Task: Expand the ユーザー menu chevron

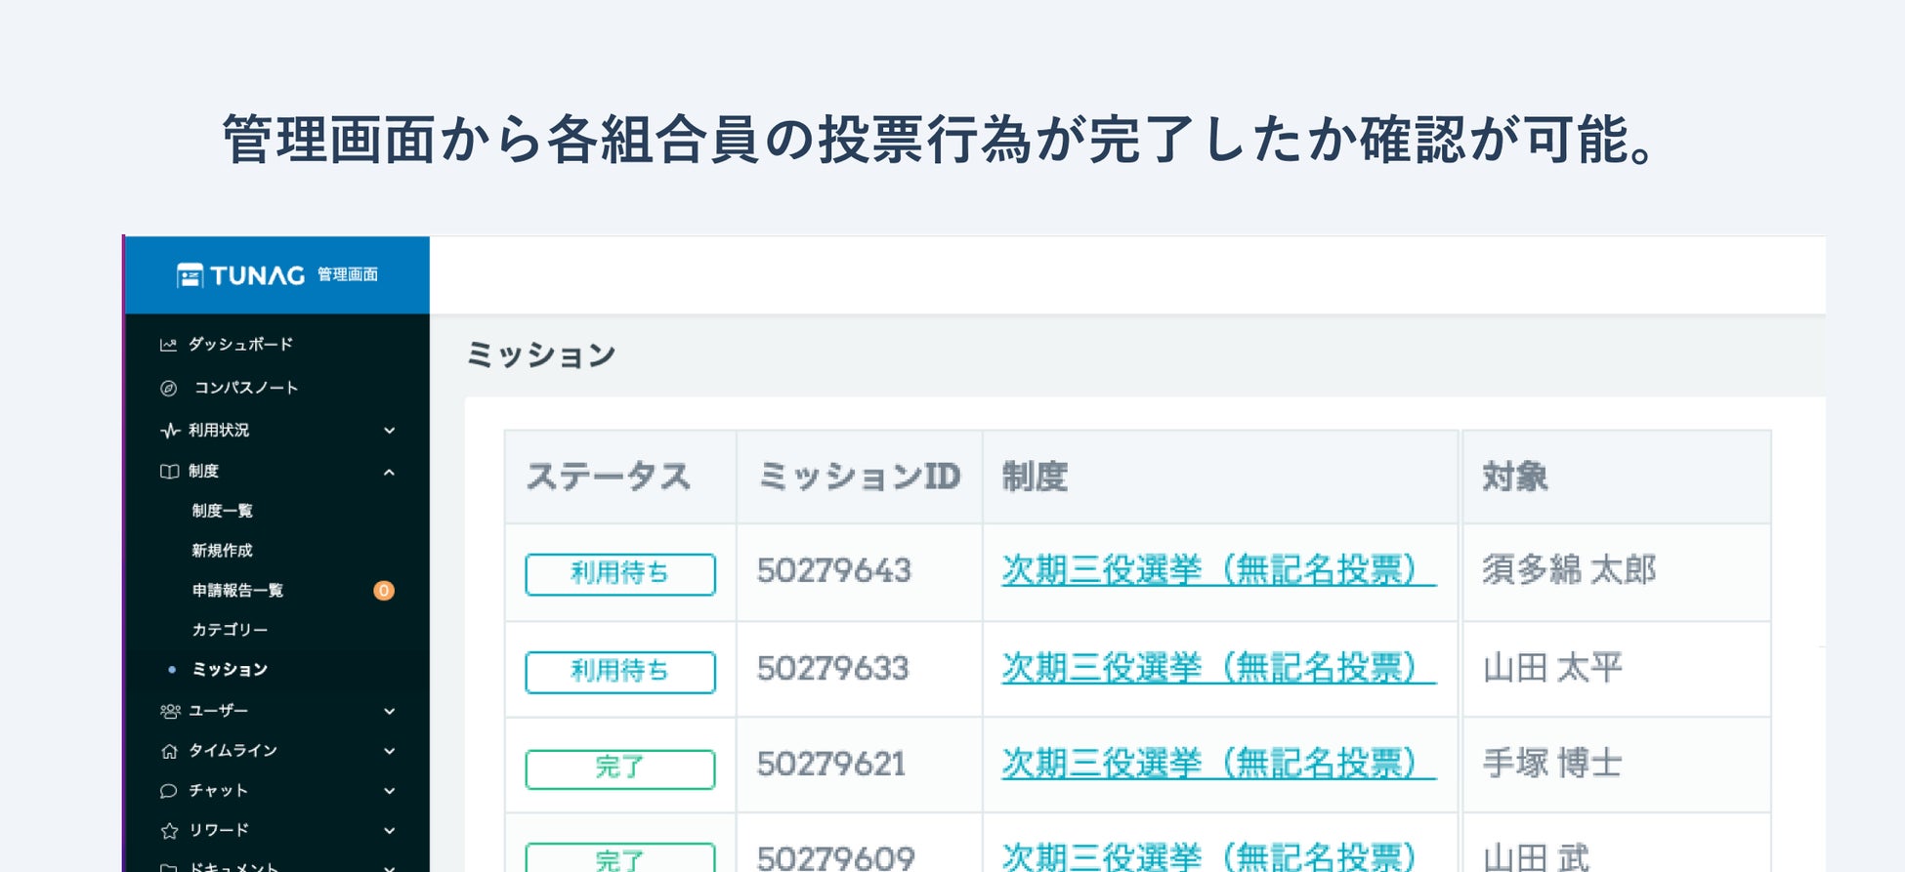Action: point(389,712)
